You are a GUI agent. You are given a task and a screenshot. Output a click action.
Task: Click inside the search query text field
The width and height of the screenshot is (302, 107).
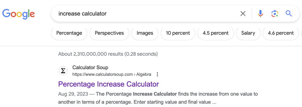pyautogui.click(x=146, y=13)
